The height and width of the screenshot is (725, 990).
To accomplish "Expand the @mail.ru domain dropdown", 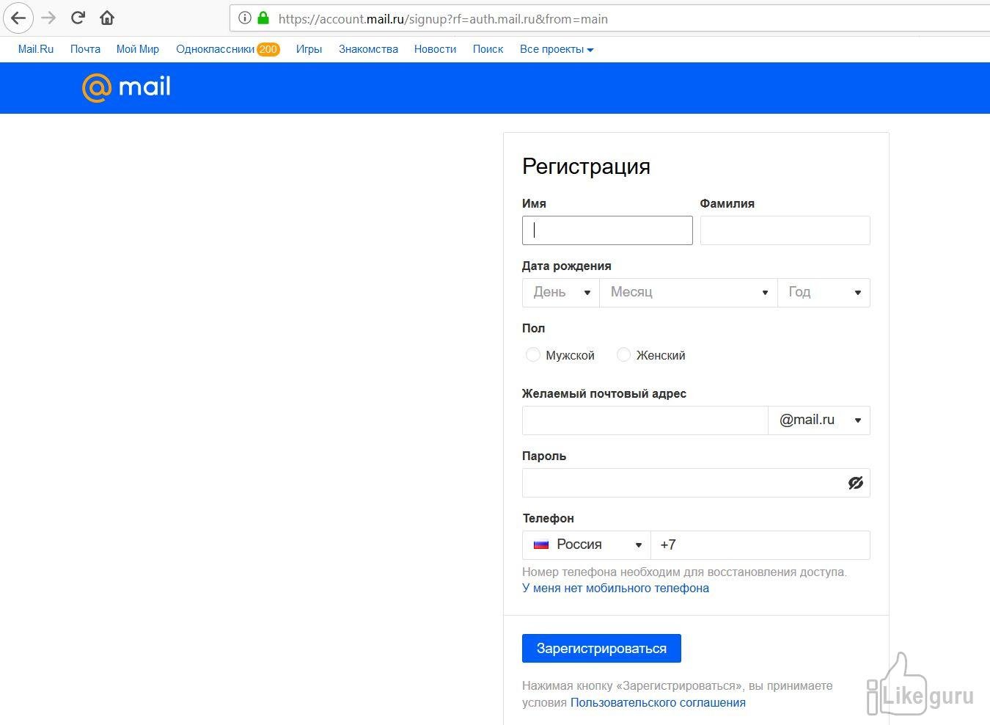I will (819, 420).
